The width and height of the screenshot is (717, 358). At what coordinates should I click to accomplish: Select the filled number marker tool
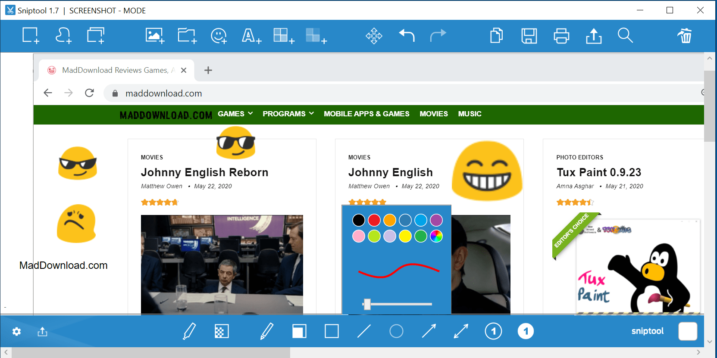526,331
